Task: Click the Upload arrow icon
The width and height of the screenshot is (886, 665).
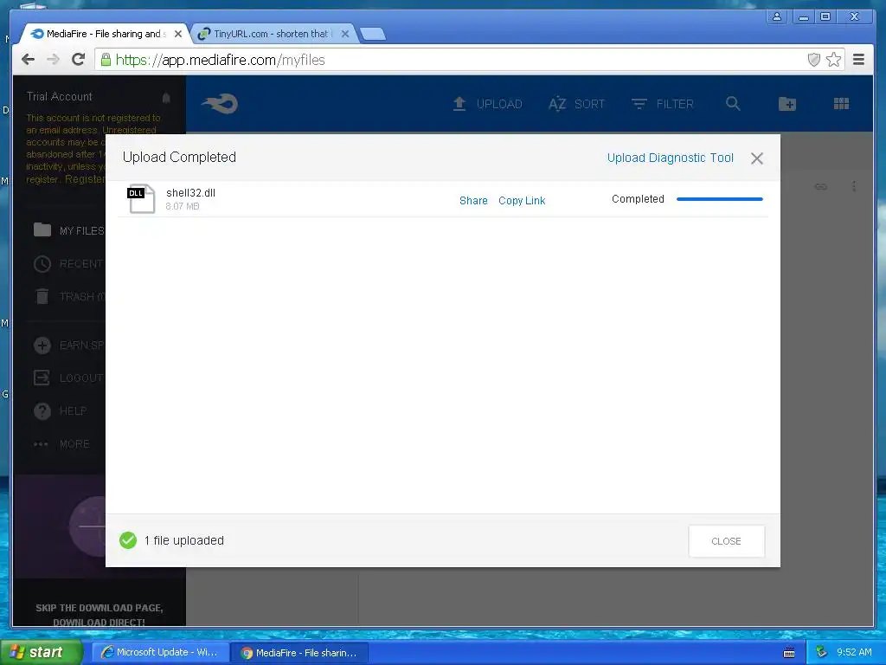Action: (459, 104)
